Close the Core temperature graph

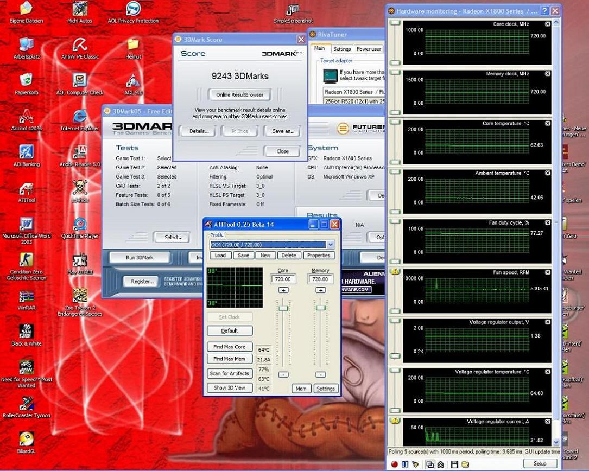pos(548,123)
